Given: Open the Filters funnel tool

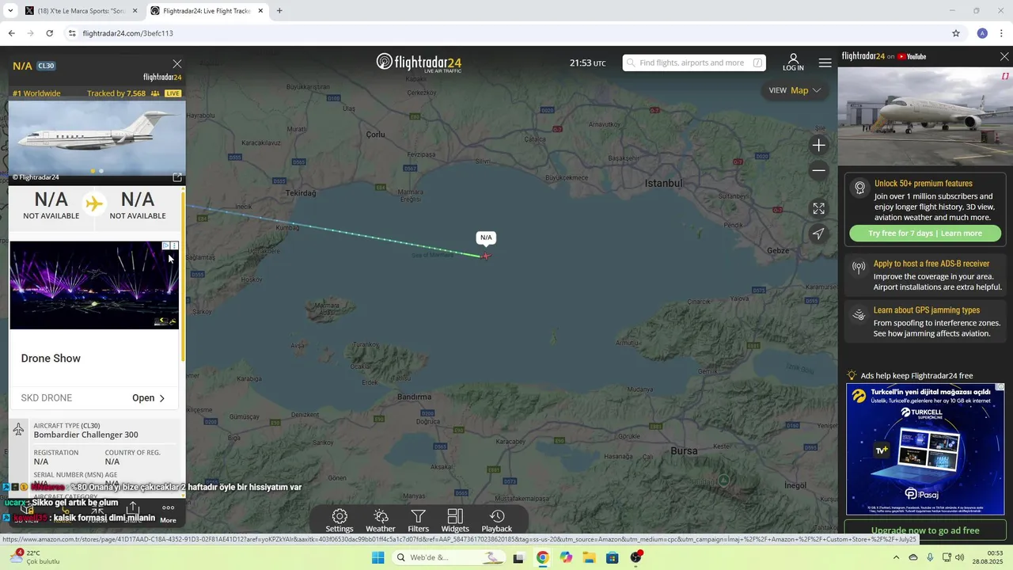Looking at the screenshot, I should [x=419, y=521].
